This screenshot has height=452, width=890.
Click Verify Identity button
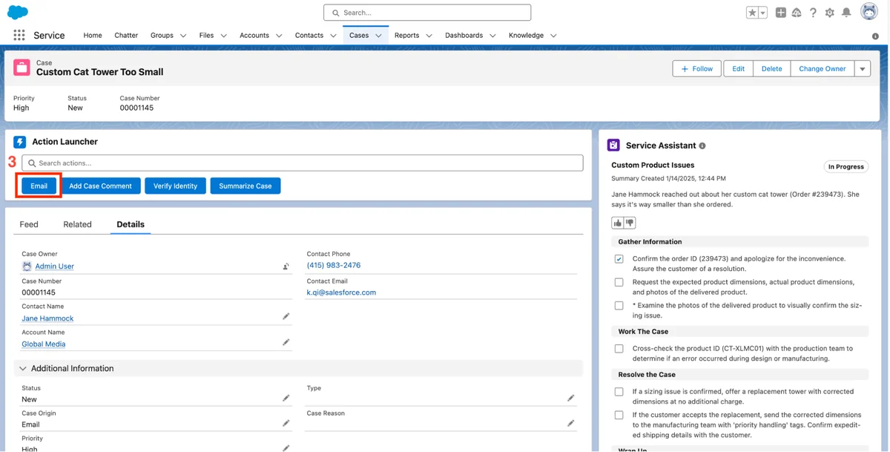coord(175,186)
